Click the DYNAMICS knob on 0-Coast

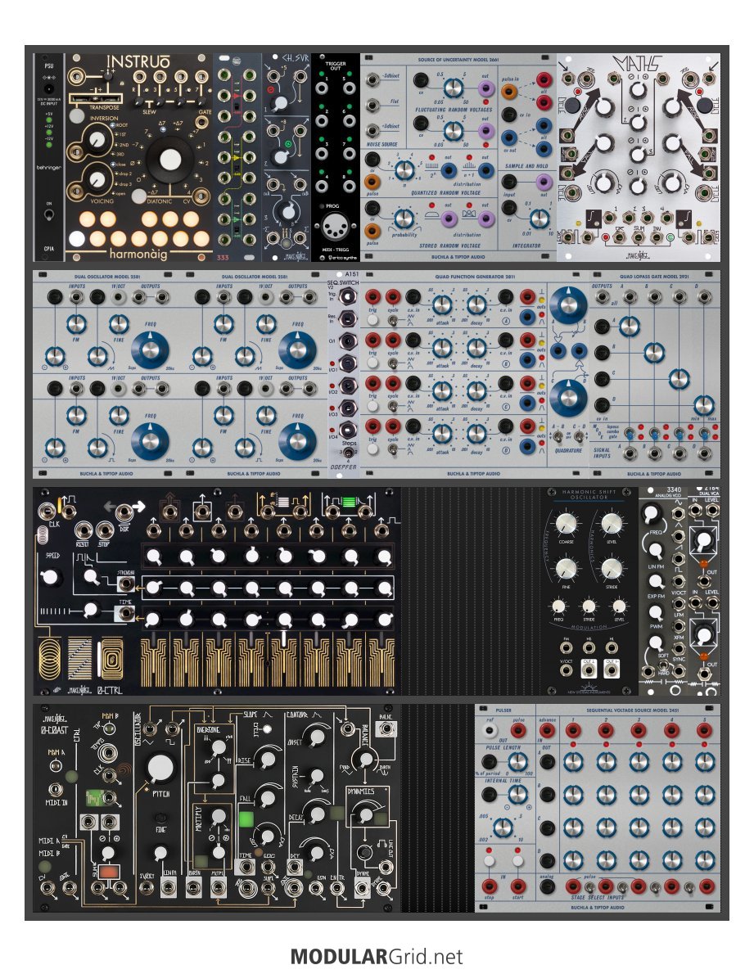point(367,814)
